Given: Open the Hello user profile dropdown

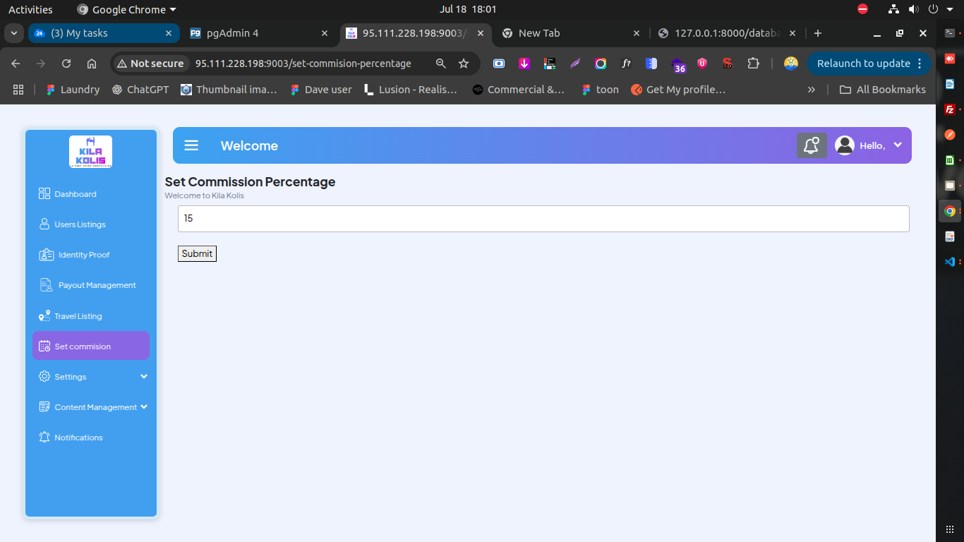Looking at the screenshot, I should [869, 145].
